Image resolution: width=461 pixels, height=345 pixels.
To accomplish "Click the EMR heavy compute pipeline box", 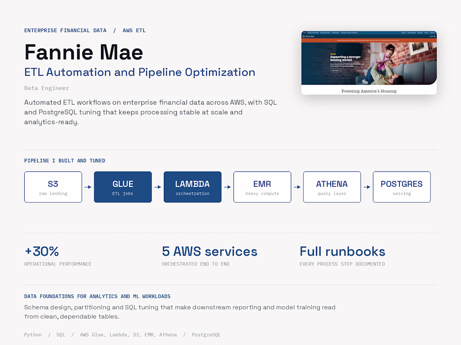I will pos(262,187).
